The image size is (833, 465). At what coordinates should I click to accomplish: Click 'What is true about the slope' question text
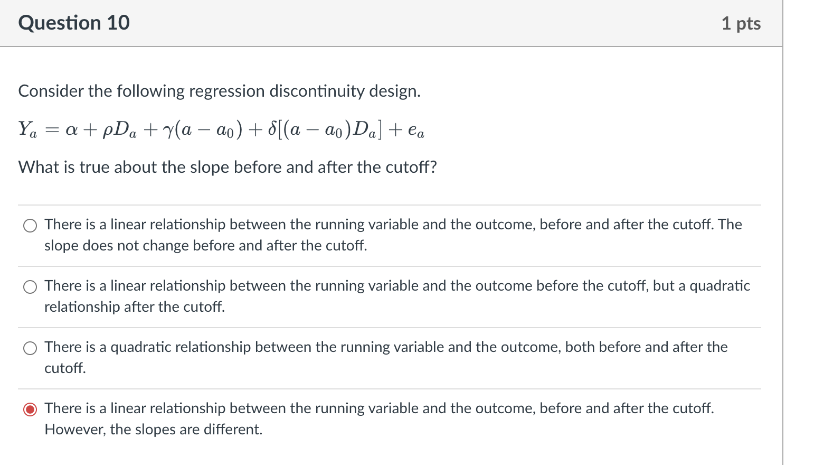228,167
